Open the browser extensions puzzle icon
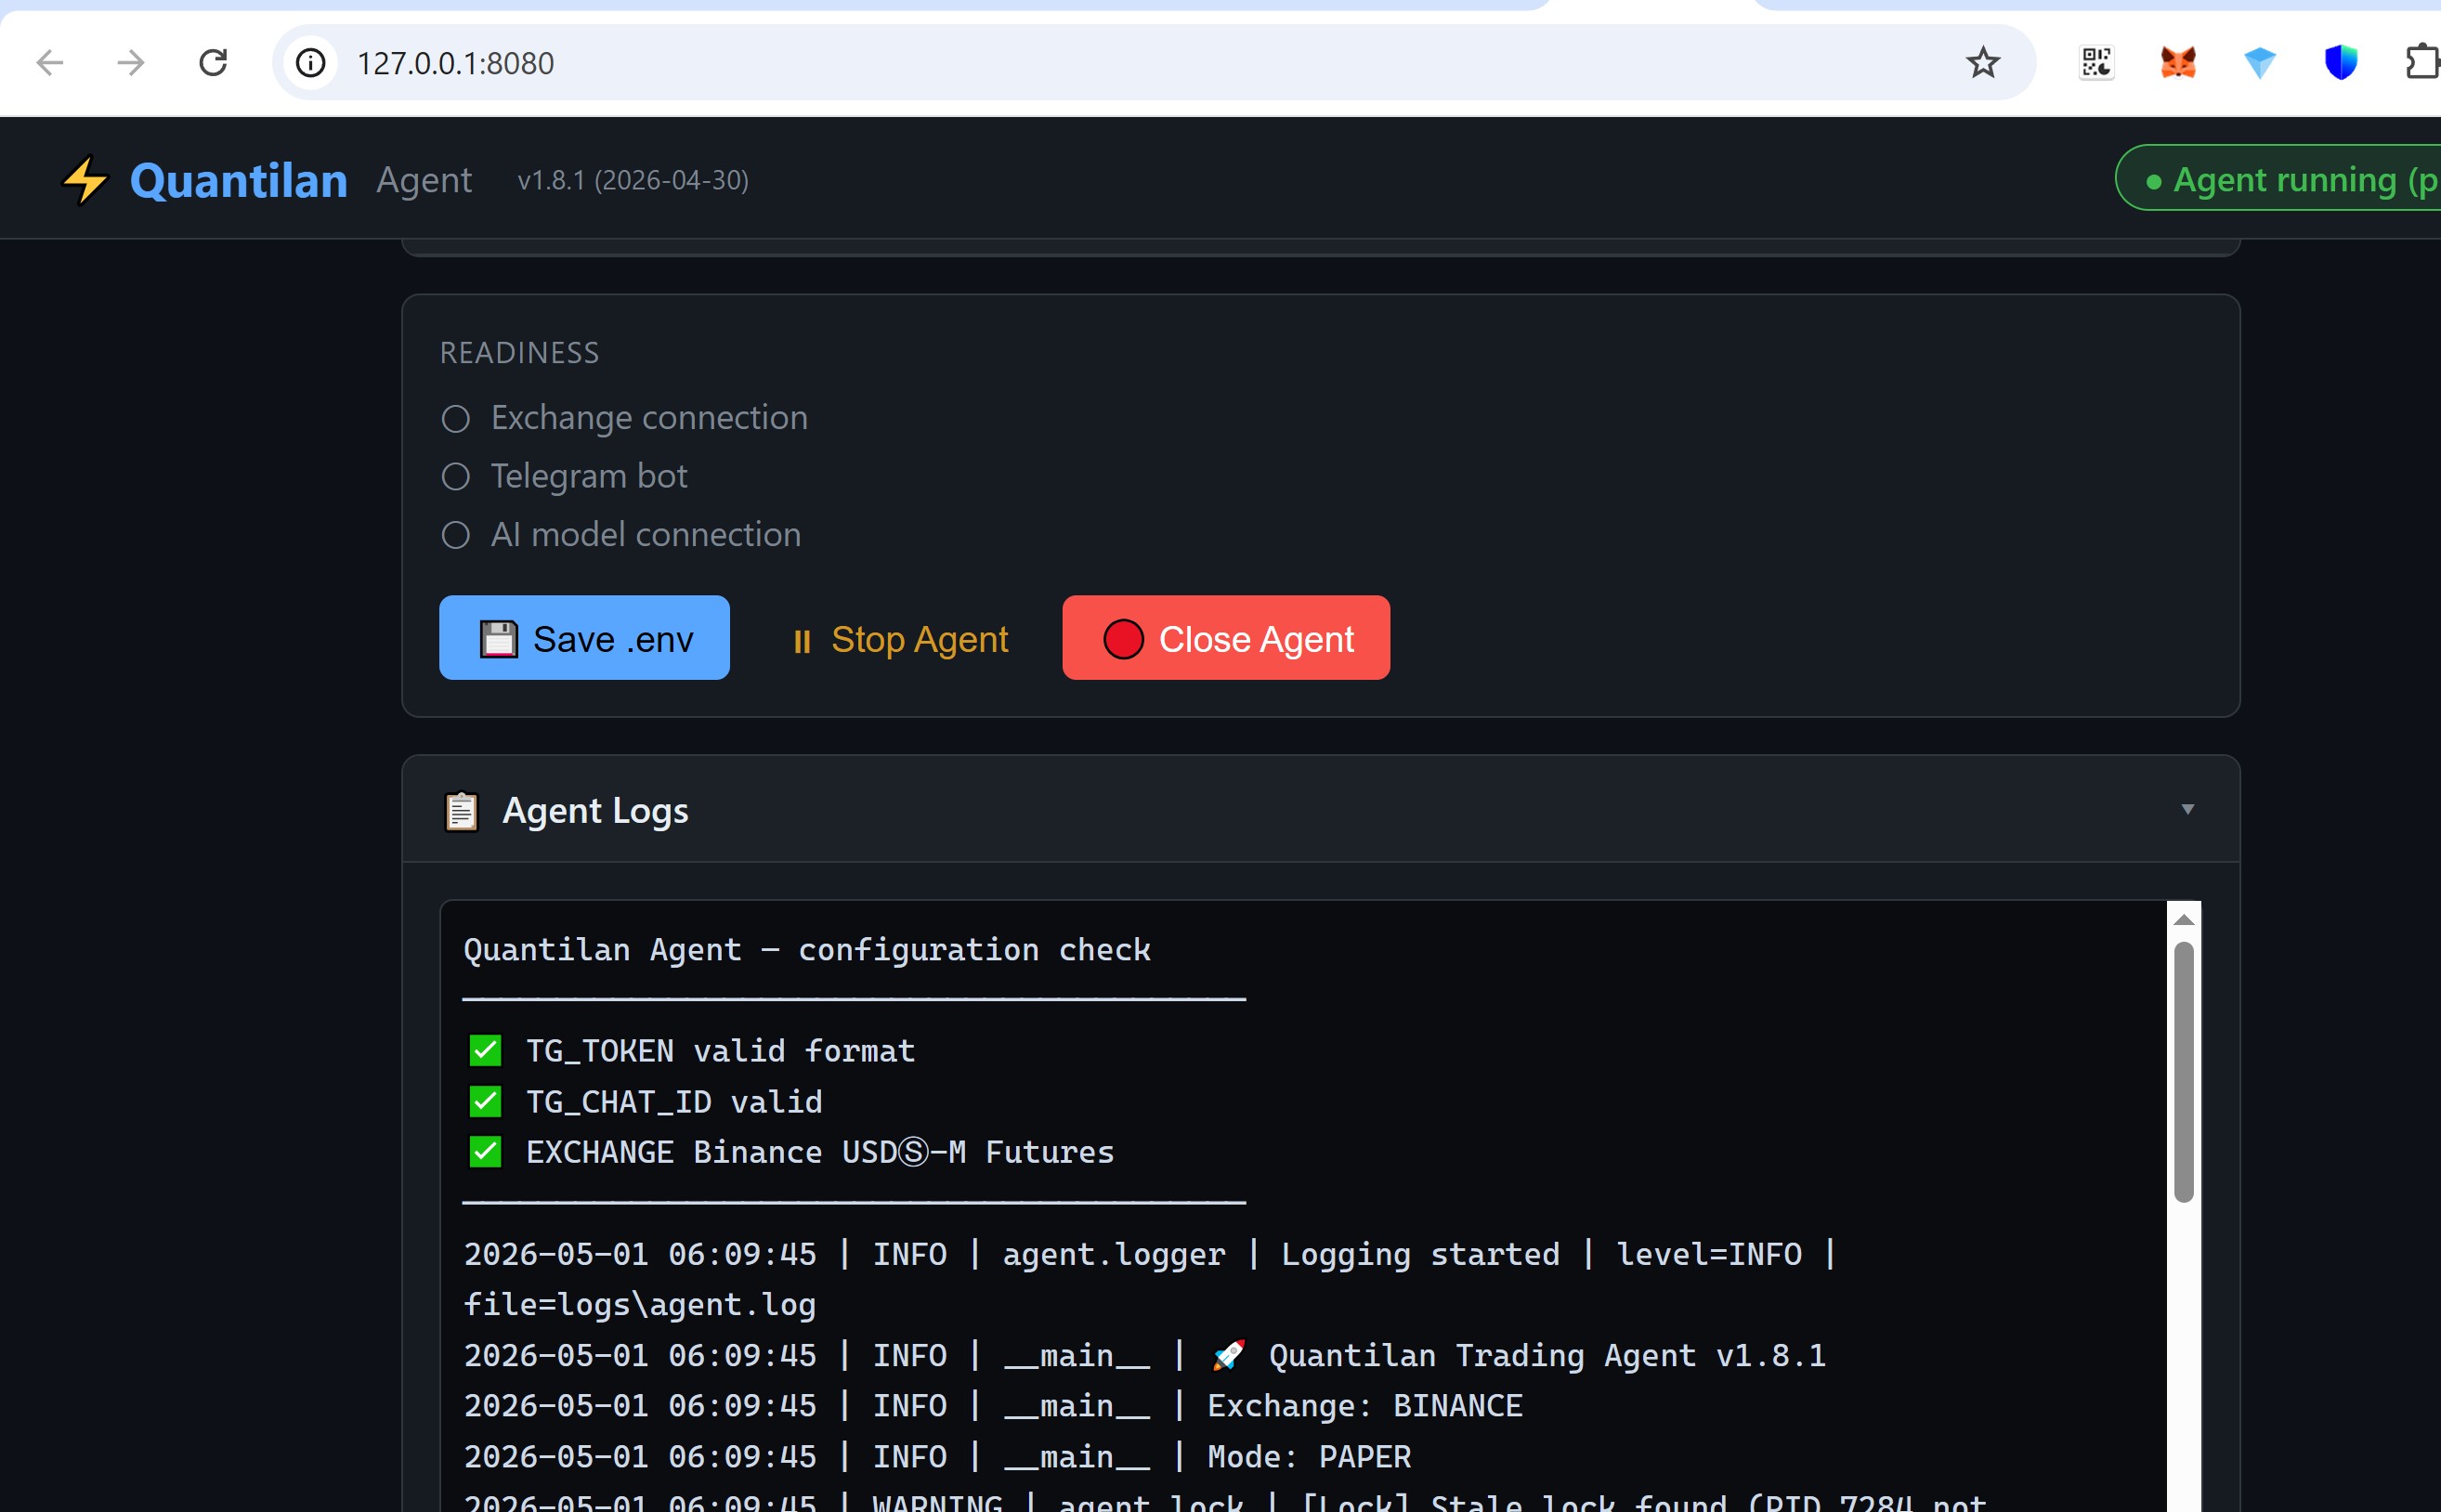2441x1512 pixels. coord(2422,63)
